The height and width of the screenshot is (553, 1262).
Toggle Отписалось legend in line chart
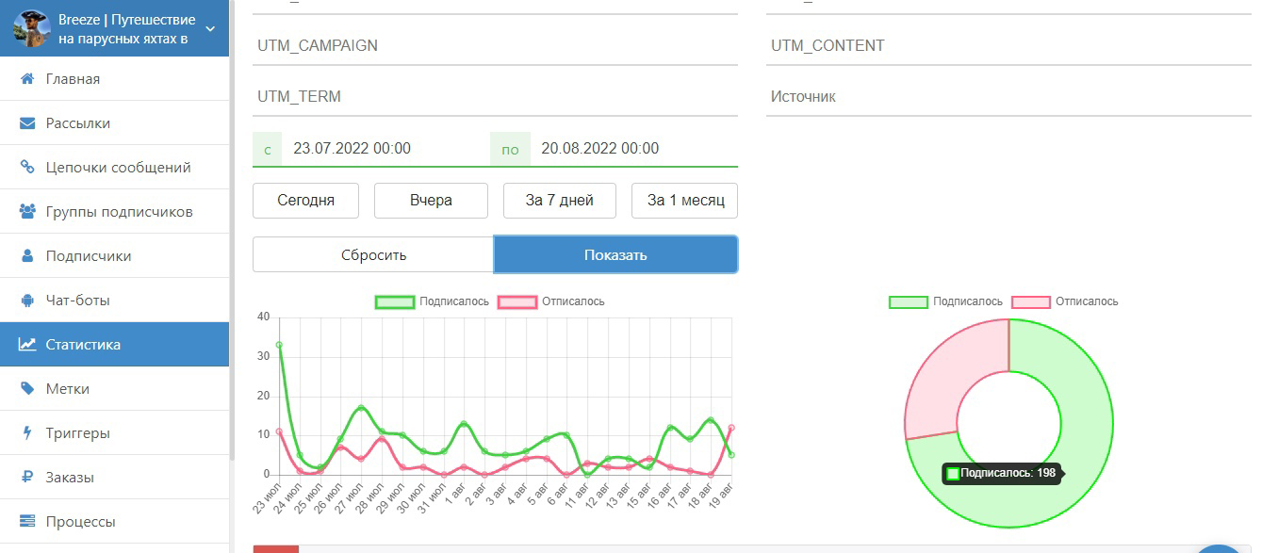tap(551, 301)
